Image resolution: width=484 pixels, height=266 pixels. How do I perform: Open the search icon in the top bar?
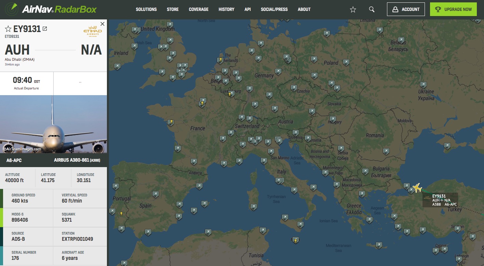371,9
